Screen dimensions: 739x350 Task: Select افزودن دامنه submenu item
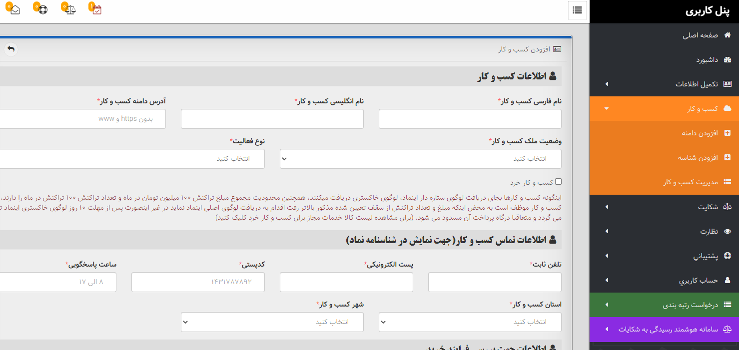click(664, 133)
